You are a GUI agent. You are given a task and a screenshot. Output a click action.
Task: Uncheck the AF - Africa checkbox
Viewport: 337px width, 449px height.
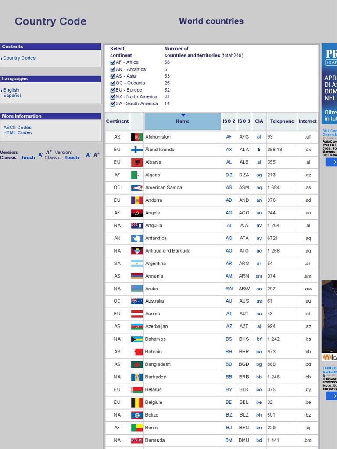click(x=113, y=62)
